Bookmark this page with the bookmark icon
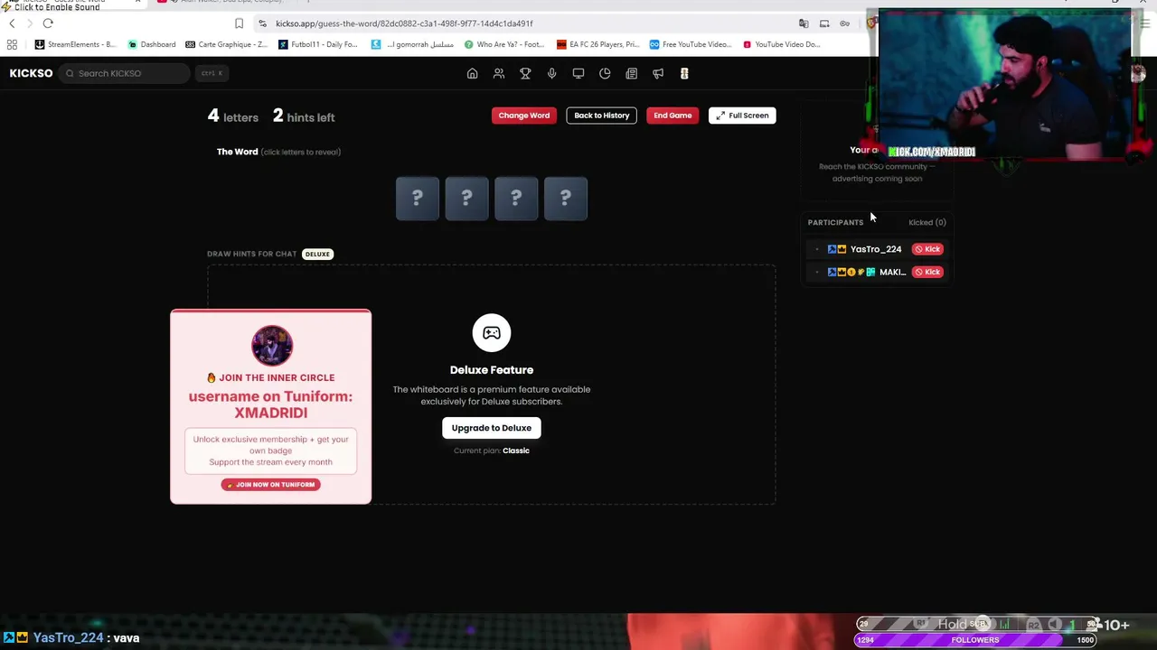The height and width of the screenshot is (650, 1157). coord(239,23)
